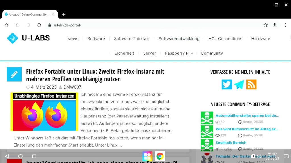The width and height of the screenshot is (291, 163).
Task: Click the timestamp 'Heute, 05:46'
Action: (253, 135)
